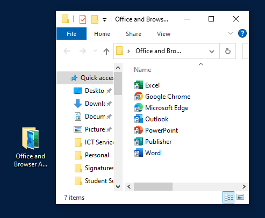Image resolution: width=265 pixels, height=218 pixels.
Task: Click the navigation pane scroll up arrow
Action: click(118, 68)
